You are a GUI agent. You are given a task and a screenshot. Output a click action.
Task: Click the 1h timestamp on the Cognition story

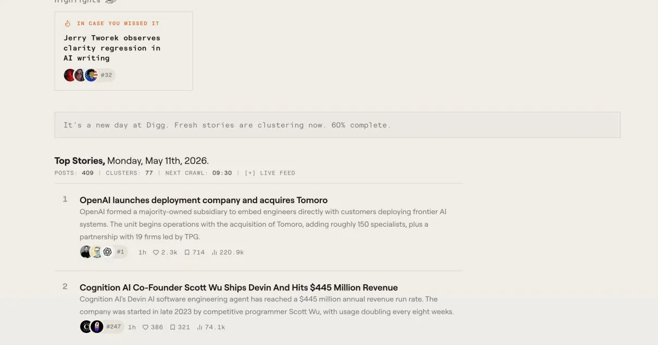click(x=132, y=327)
